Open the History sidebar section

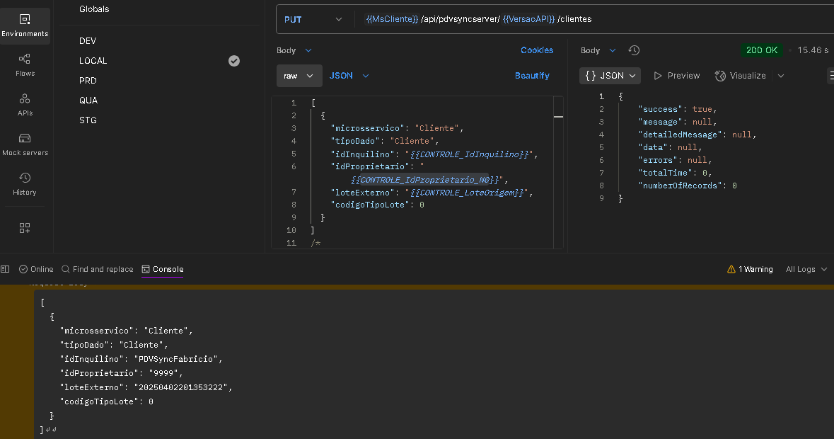(x=25, y=184)
